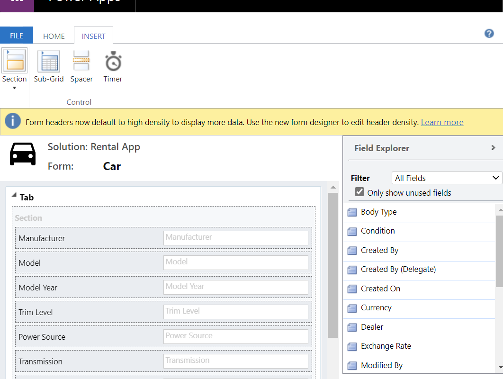
Task: Open the Section dropdown arrow
Action: click(14, 88)
